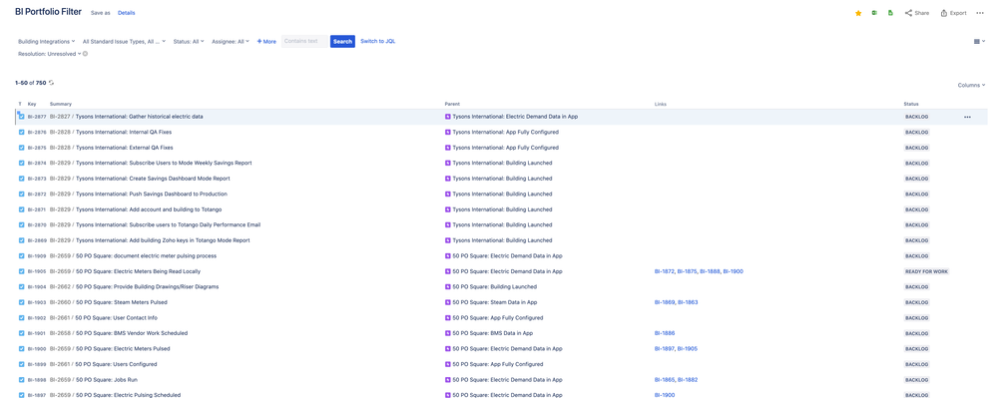Open row actions menu for BI-2877
997x398 pixels.
coord(967,117)
